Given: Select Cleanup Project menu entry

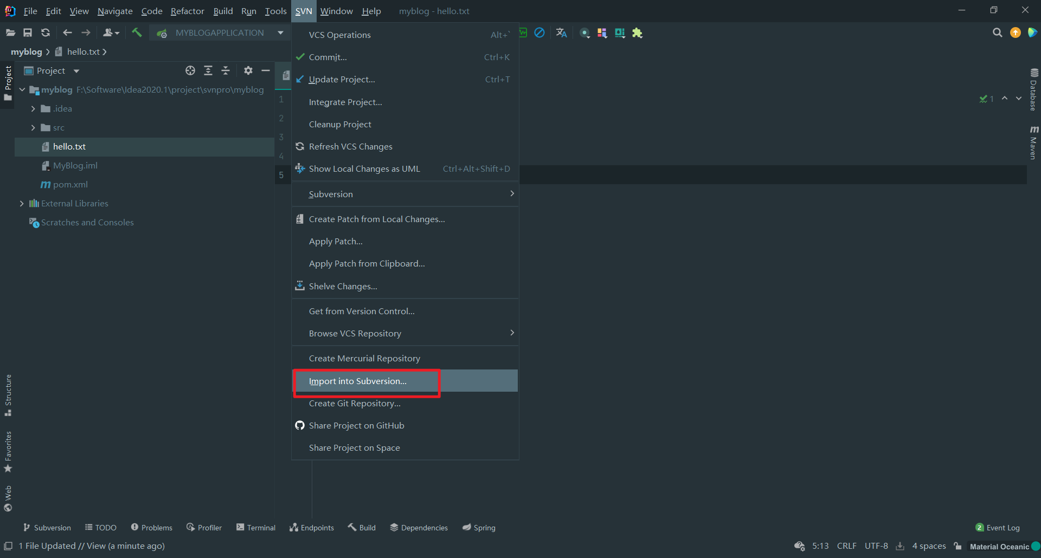Looking at the screenshot, I should pyautogui.click(x=405, y=124).
